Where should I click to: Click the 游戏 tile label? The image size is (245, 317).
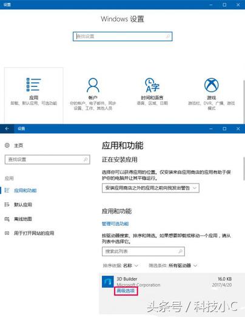pyautogui.click(x=212, y=98)
